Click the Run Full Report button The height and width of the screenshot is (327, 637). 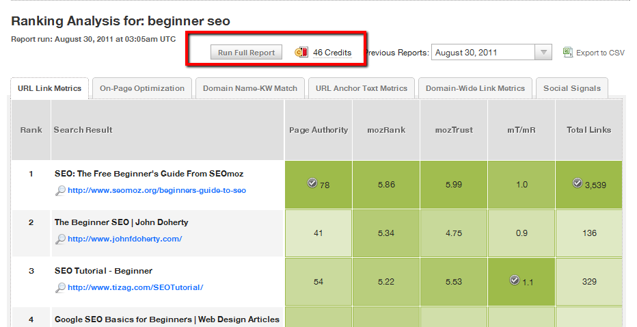coord(246,53)
